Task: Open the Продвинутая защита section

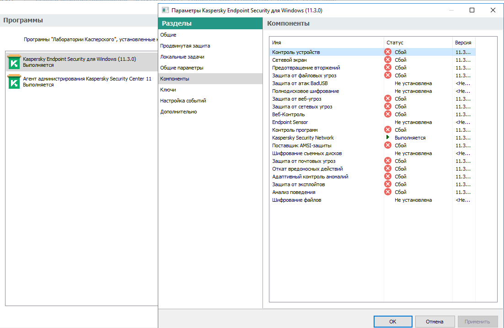Action: tap(210, 46)
